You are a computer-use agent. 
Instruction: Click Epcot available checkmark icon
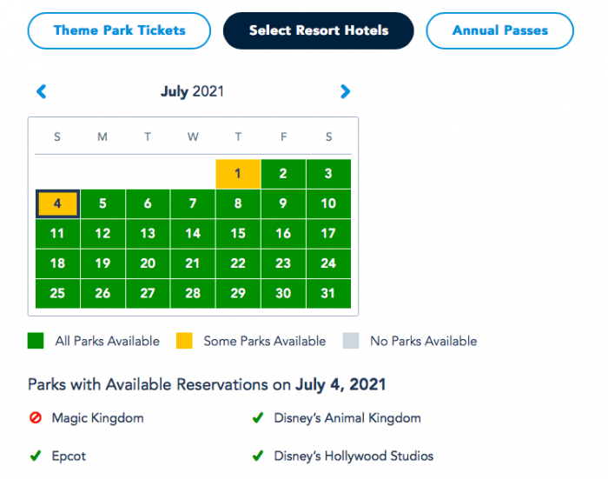[x=35, y=456]
